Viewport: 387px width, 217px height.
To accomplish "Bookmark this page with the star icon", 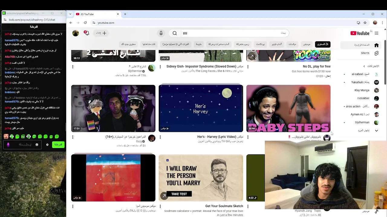I will click(x=365, y=23).
